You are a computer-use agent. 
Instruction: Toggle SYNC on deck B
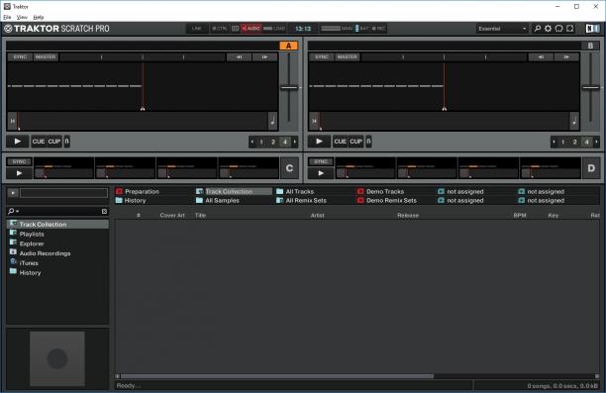point(322,57)
